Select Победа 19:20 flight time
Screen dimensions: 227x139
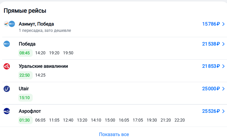click(54, 53)
